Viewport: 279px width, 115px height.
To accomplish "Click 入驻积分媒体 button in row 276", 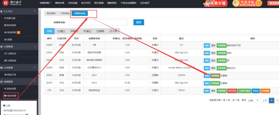I will 244,91.
